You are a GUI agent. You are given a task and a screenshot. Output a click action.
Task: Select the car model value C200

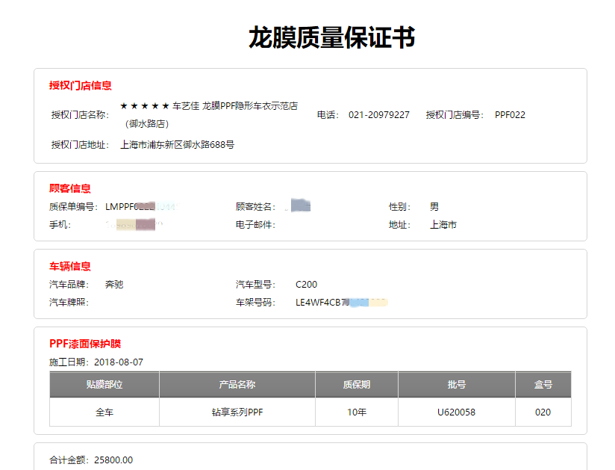tap(306, 285)
